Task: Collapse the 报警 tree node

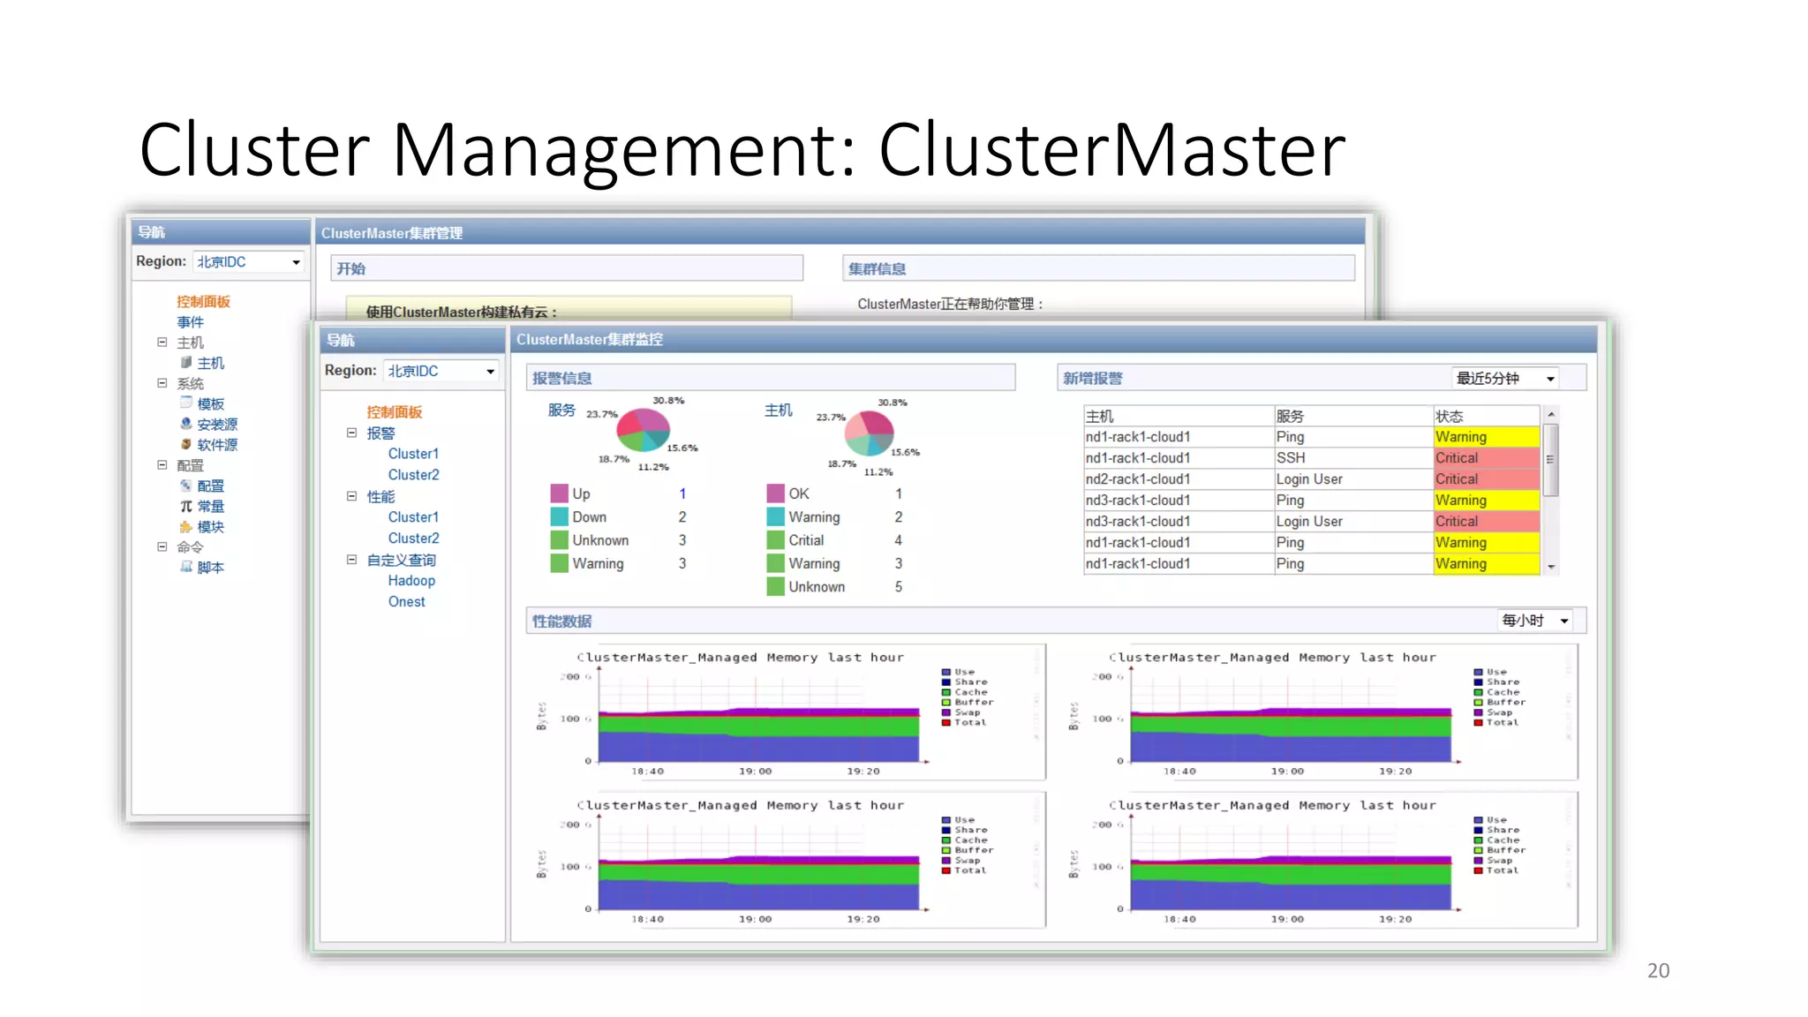Action: 351,433
